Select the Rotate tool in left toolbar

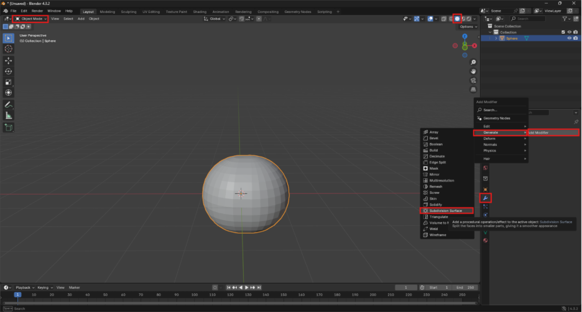point(9,71)
